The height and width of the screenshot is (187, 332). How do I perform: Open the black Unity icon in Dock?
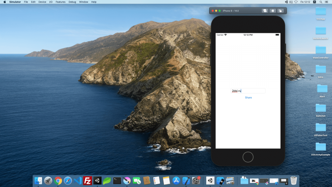pos(98,181)
